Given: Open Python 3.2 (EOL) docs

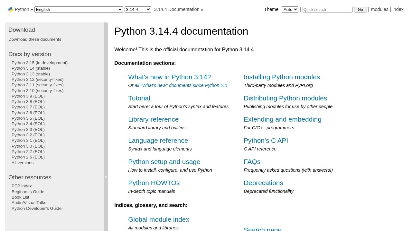Looking at the screenshot, I should point(28,135).
